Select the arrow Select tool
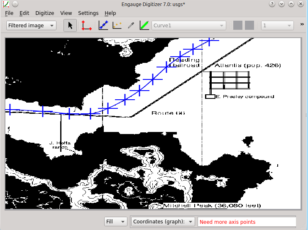Viewport: 308px width, 230px height. (70, 25)
